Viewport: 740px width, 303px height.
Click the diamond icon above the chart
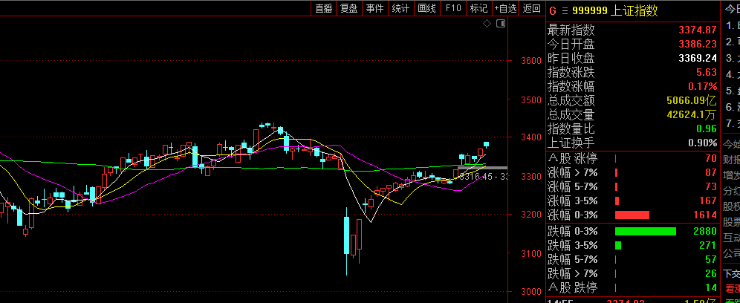[x=487, y=23]
